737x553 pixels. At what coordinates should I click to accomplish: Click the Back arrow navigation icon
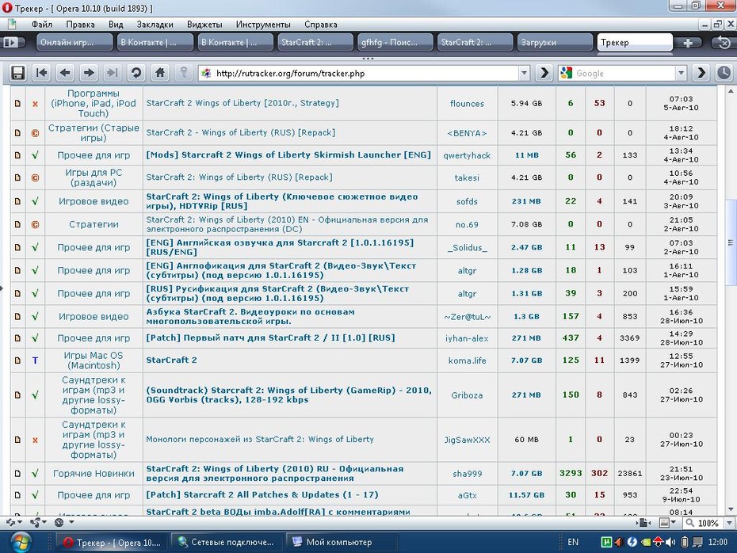65,73
